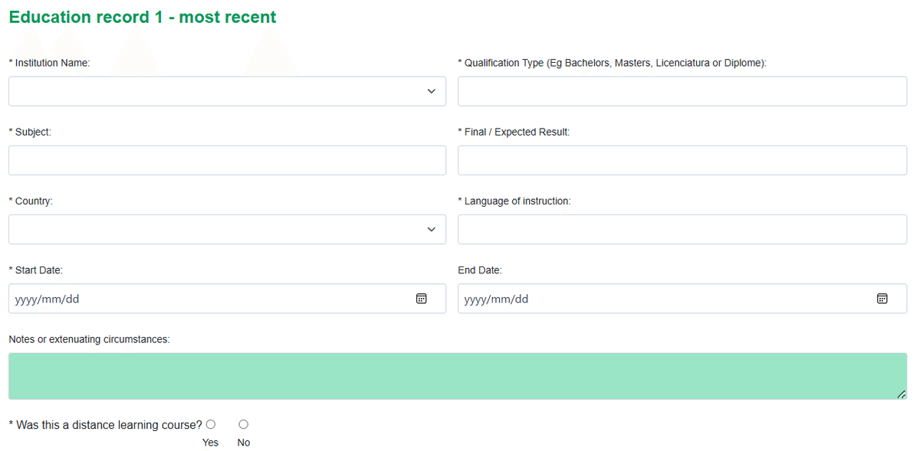Click the Institution Name dropdown chevron arrow
This screenshot has height=451, width=920.
(431, 91)
